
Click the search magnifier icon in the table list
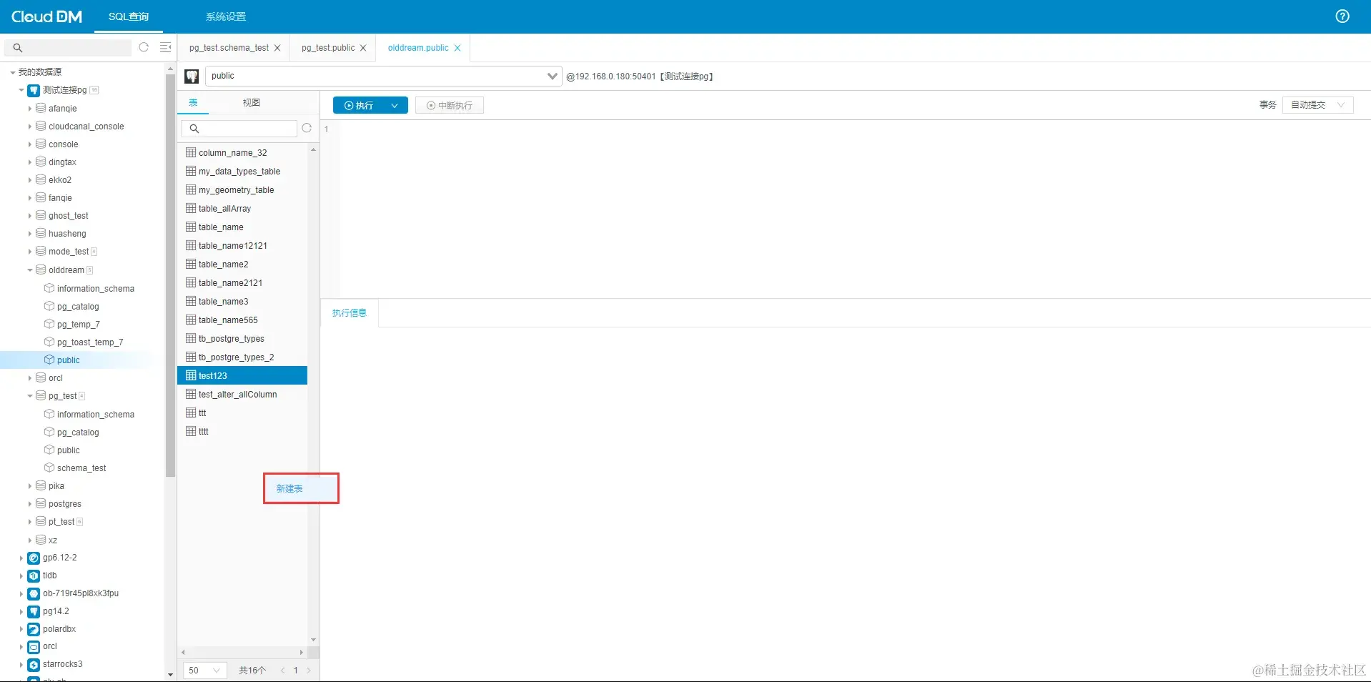click(x=195, y=129)
